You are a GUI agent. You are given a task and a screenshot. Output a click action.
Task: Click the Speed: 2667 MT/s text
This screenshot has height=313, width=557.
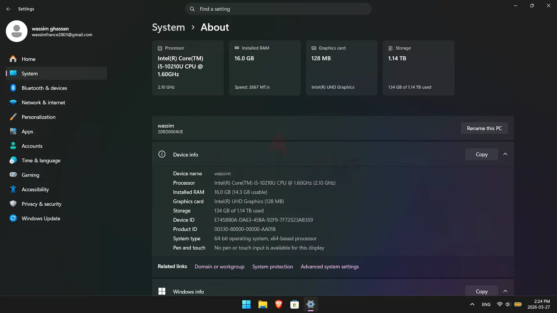coord(252,87)
